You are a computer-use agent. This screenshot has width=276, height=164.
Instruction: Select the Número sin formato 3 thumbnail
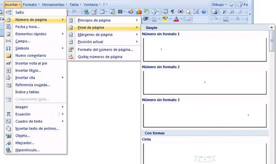(x=205, y=115)
